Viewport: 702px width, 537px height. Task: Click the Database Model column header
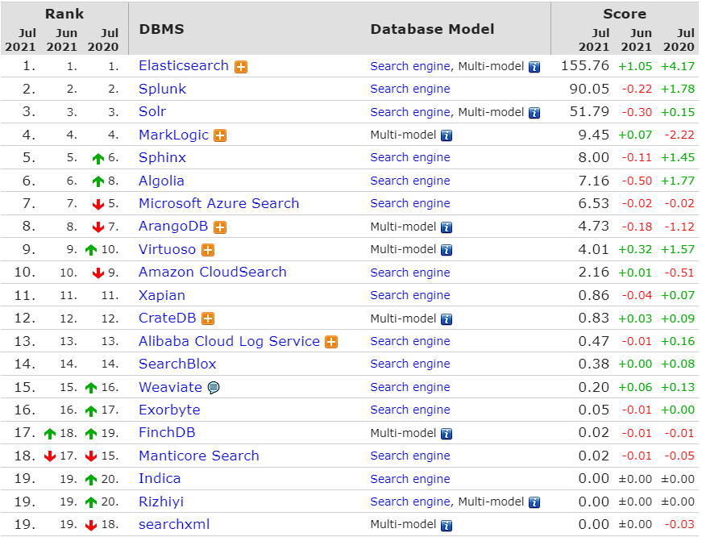[433, 29]
